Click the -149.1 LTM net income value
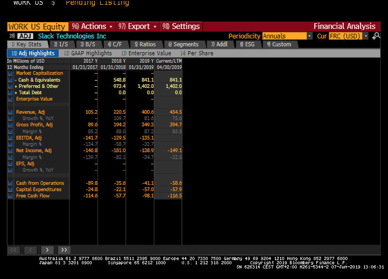 tap(174, 151)
